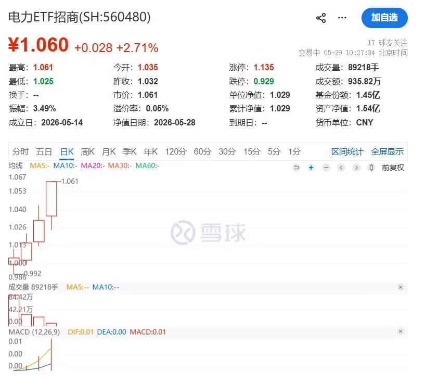Screen dimensions: 425x384
Task: Click the DIF:0.01 indicator value
Action: tap(81, 332)
